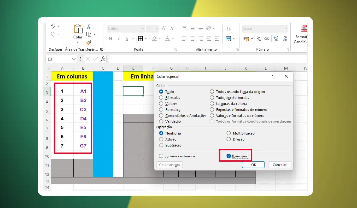Select Larguras da coluna option
The width and height of the screenshot is (357, 208).
click(x=212, y=103)
